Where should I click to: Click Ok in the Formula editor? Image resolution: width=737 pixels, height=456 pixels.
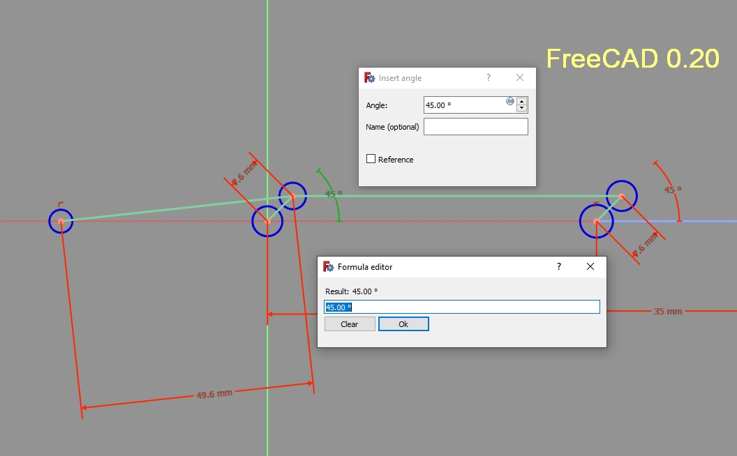pos(403,324)
